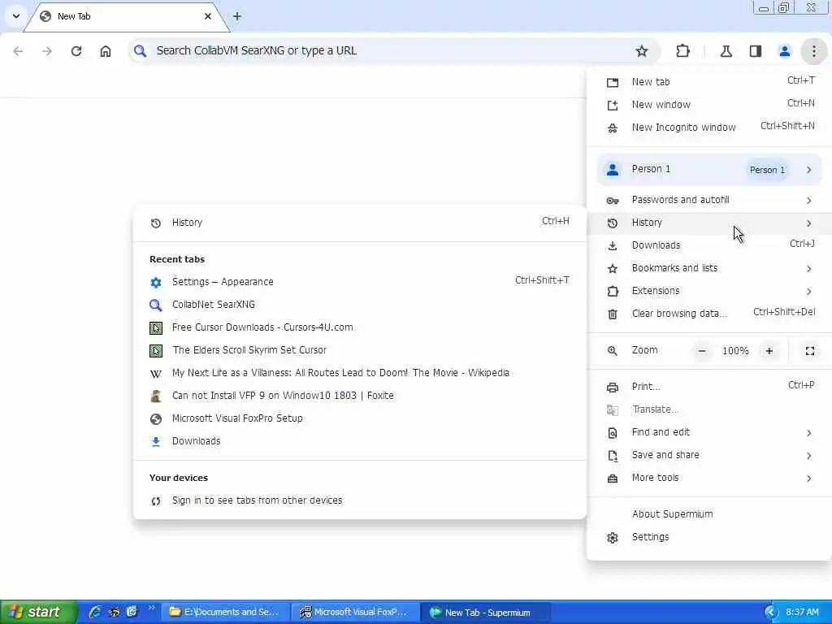
Task: Click the back navigation arrow
Action: coord(18,51)
